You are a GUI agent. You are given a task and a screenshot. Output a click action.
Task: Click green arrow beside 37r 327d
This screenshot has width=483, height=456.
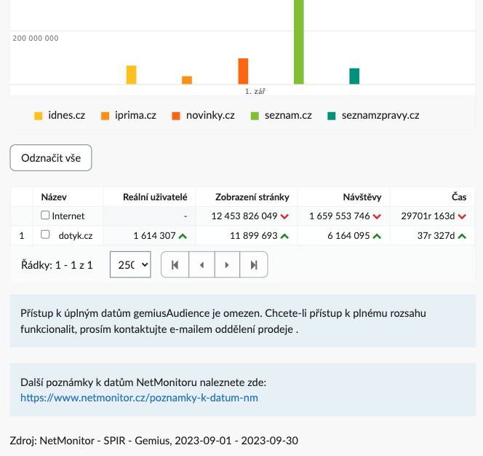[462, 236]
